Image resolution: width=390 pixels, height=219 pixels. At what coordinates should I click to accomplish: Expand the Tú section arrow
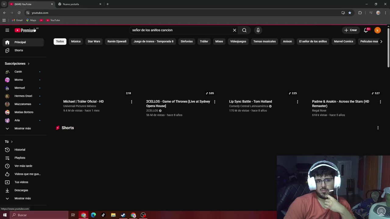tap(12, 142)
